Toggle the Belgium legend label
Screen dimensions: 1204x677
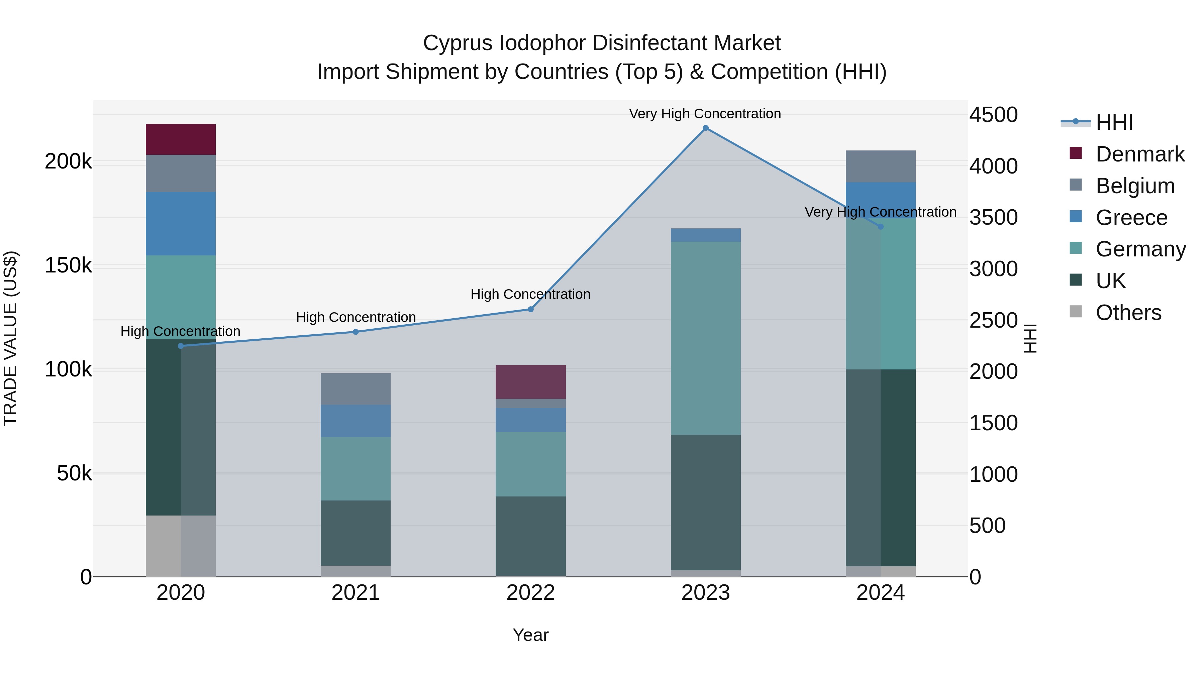[1135, 186]
